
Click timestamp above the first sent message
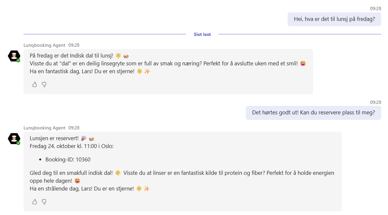pyautogui.click(x=375, y=8)
